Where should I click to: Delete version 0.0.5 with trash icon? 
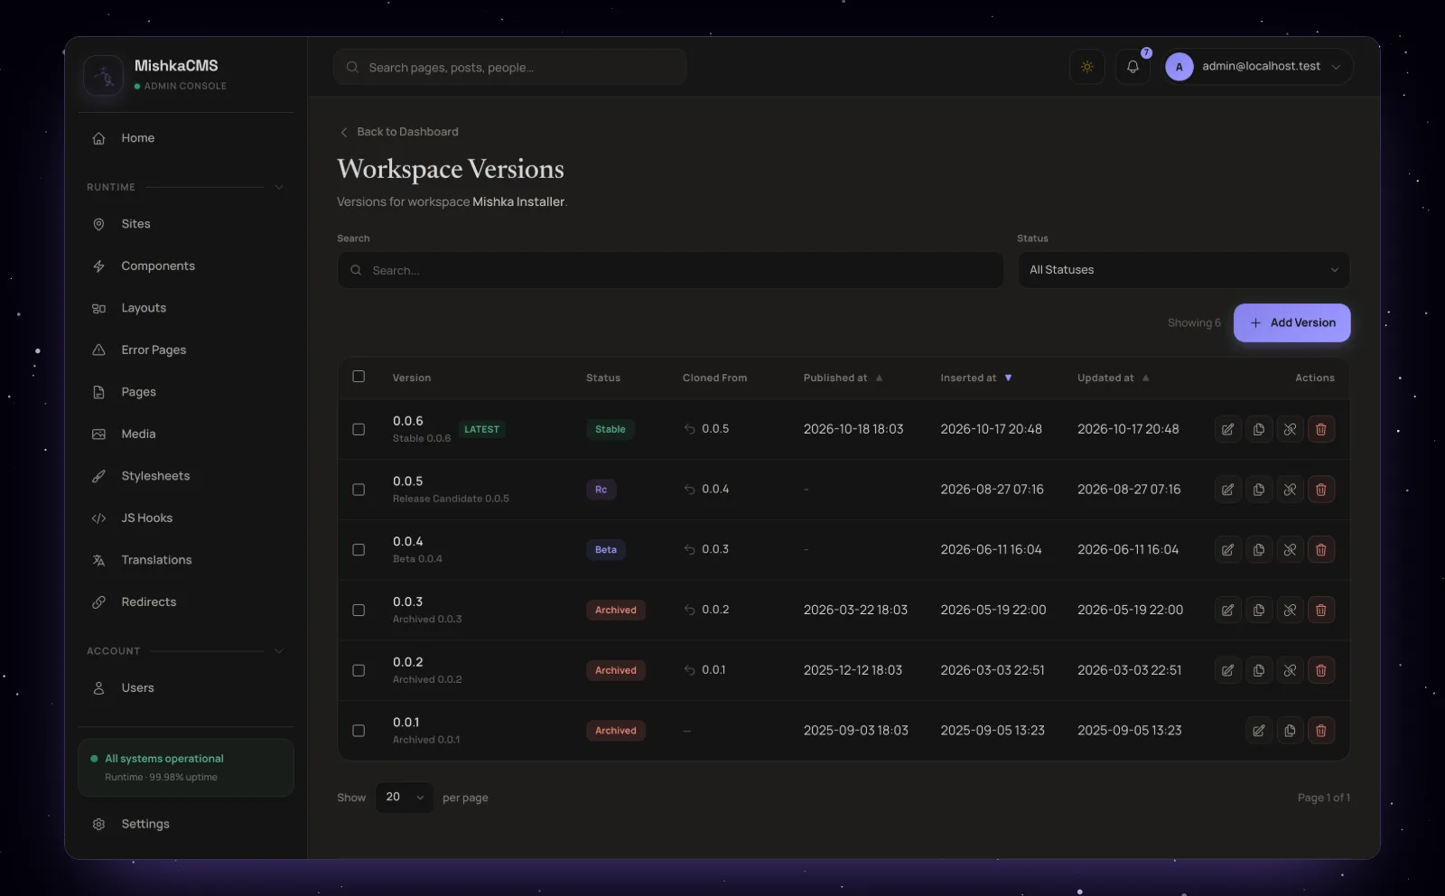(1321, 490)
